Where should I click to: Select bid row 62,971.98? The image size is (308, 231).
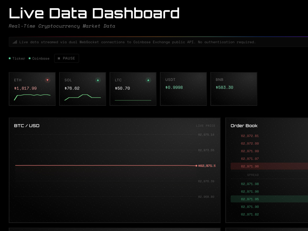(x=269, y=184)
